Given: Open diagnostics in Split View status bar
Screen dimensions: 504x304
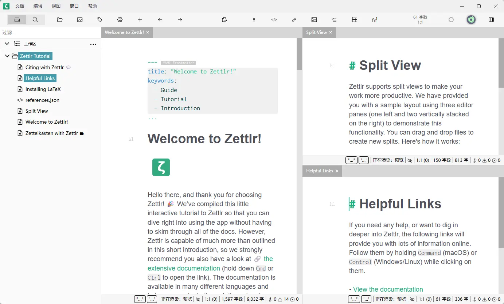Looking at the screenshot, I should click(x=486, y=160).
